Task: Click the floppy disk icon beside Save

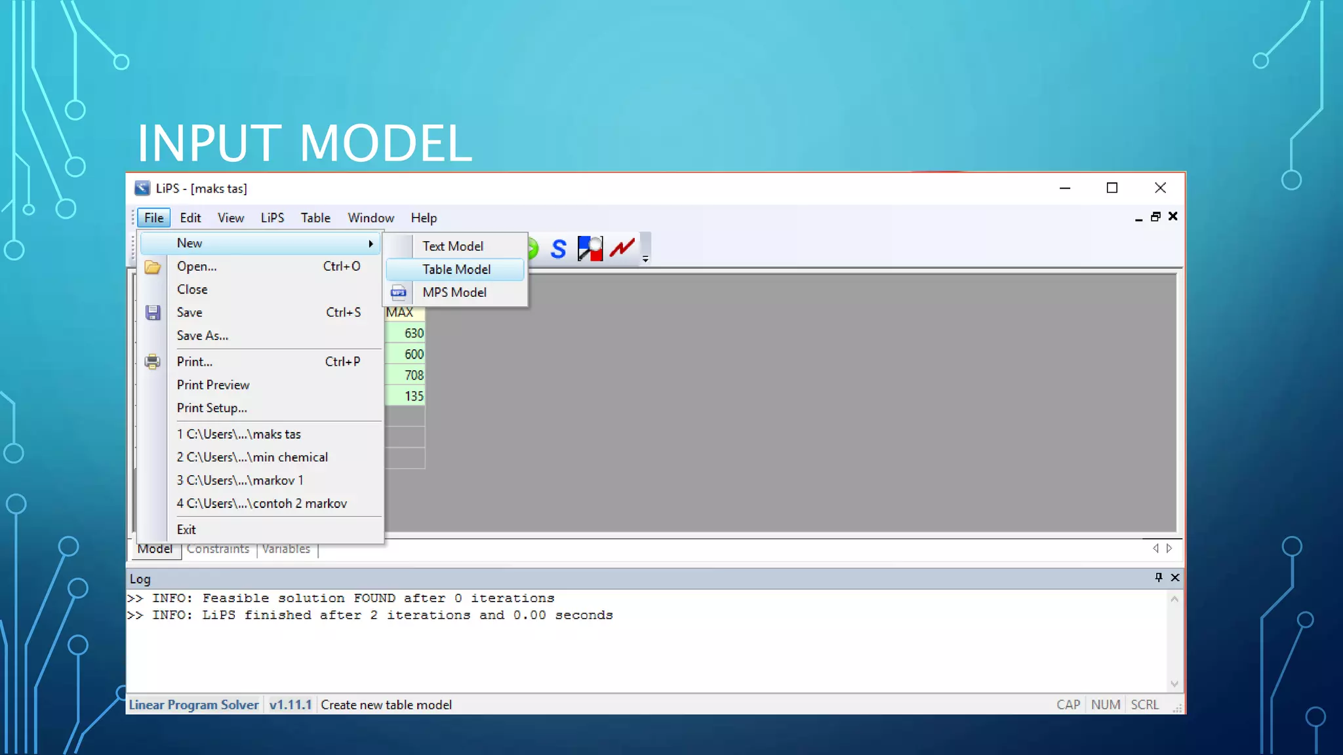Action: pyautogui.click(x=153, y=313)
